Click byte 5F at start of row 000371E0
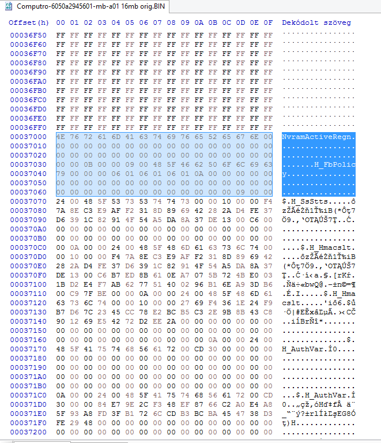This screenshot has height=443, width=381. pos(61,414)
